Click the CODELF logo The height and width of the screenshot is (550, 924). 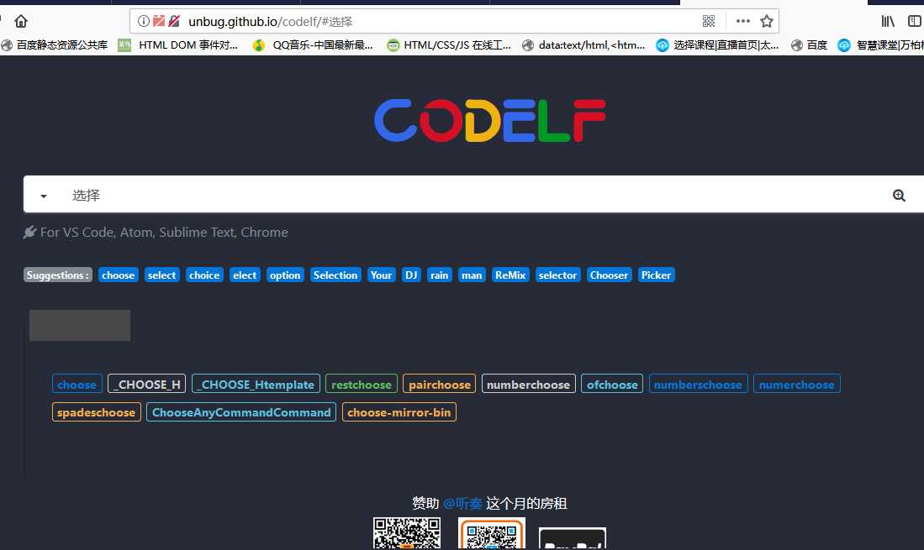(x=489, y=120)
